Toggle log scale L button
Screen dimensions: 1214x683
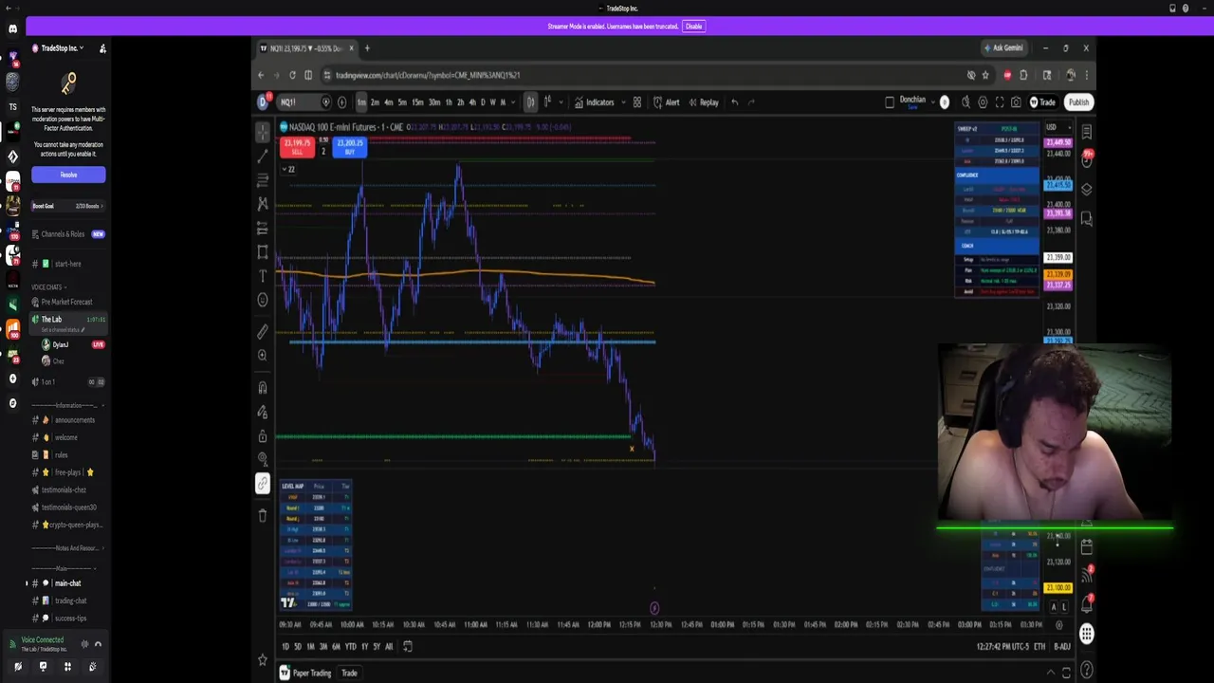[1064, 607]
